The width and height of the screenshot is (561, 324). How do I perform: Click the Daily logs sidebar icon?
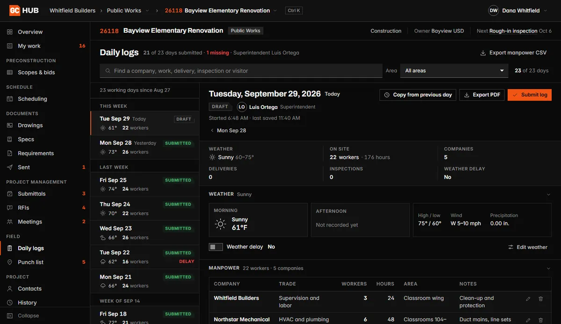[x=10, y=248]
